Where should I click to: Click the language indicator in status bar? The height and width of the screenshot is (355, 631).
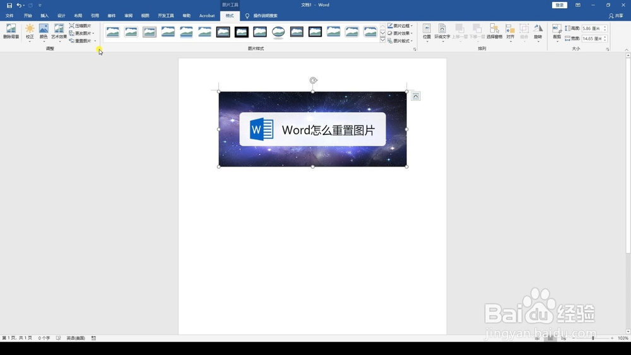point(76,338)
